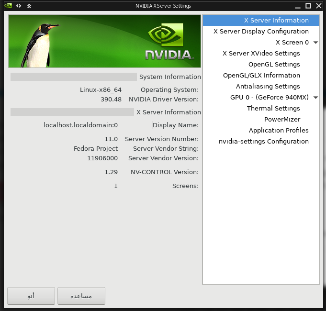Collapse the X Screen 0 tree arrow
Screen dimensions: 326x311
(x=315, y=43)
